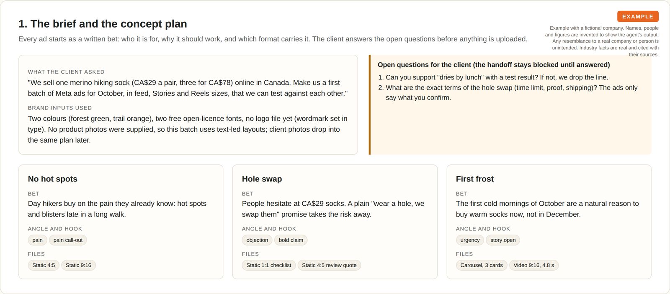Viewport: 670px width, 294px height.
Task: Select the 'story open' hook tag
Action: click(503, 240)
